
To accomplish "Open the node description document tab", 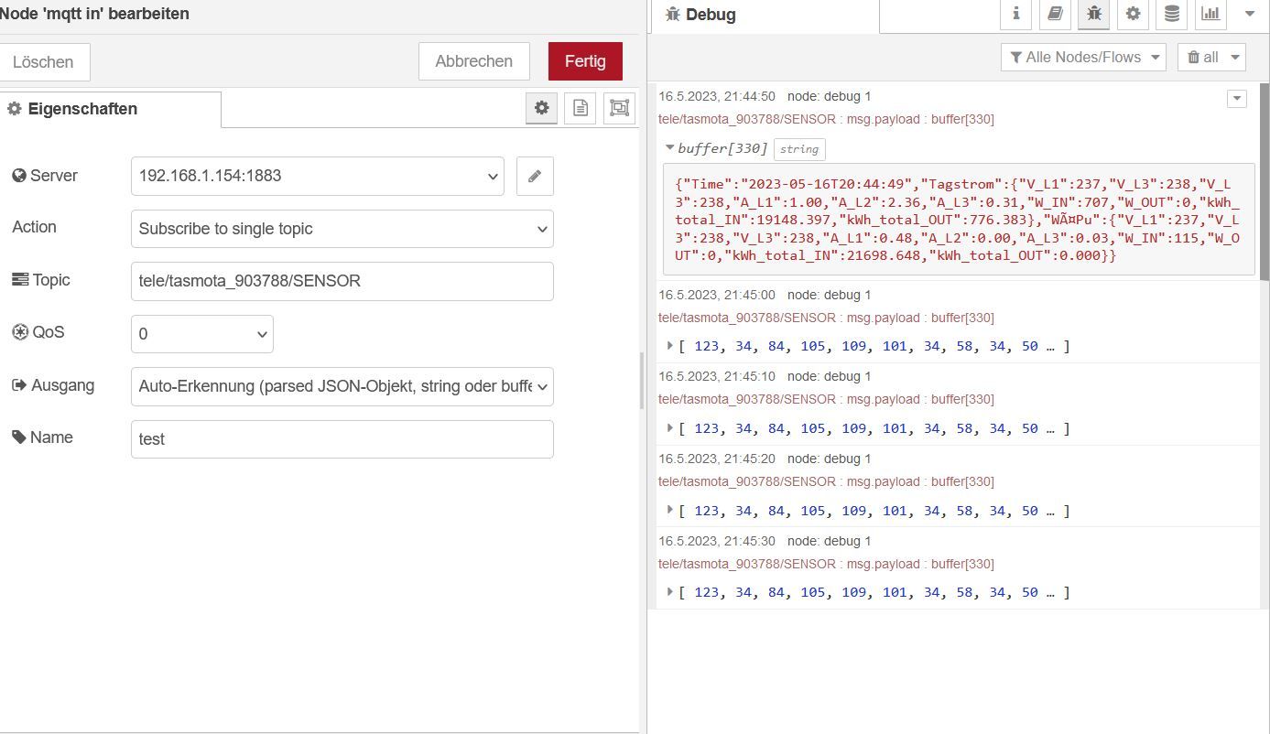I will [580, 108].
